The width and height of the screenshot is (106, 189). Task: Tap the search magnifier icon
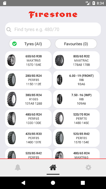(x=9, y=30)
